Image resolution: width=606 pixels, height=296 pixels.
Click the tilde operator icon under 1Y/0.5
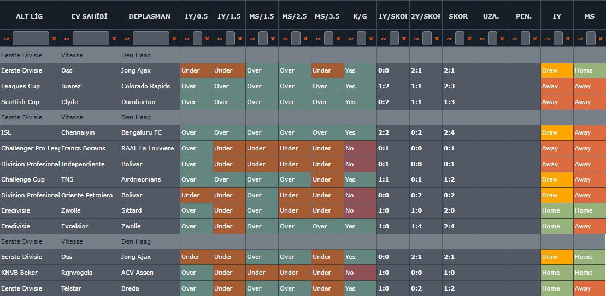point(187,39)
